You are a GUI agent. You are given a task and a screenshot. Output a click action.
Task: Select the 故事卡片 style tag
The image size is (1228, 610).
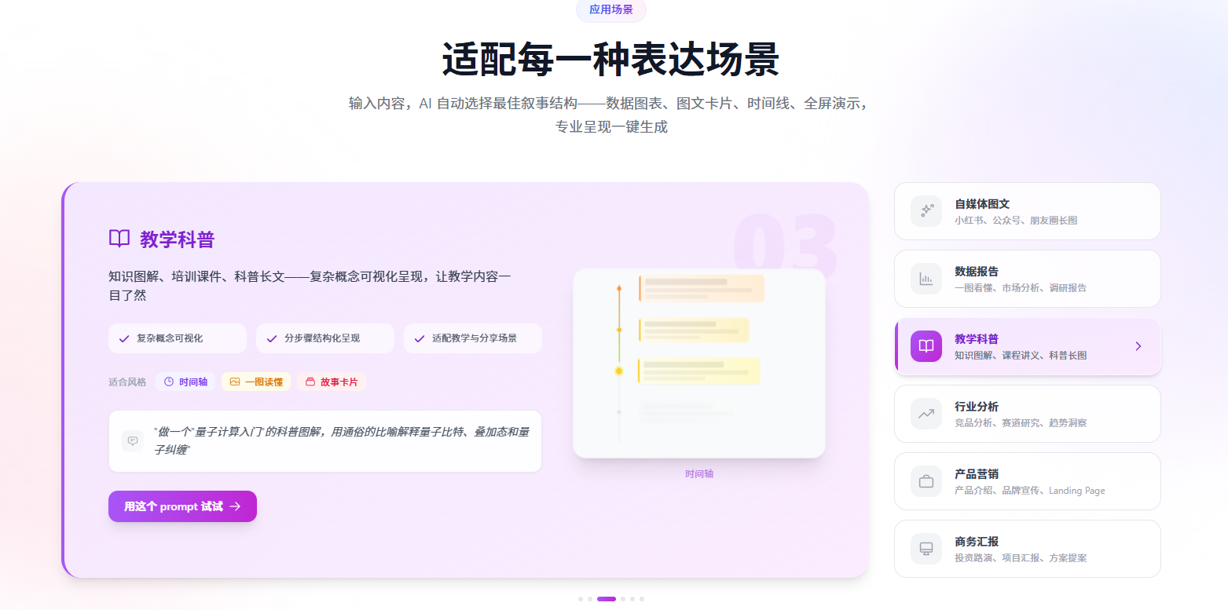[x=332, y=382]
